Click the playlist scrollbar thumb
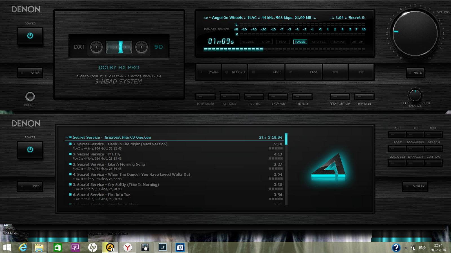This screenshot has width=451, height=253. 286,139
